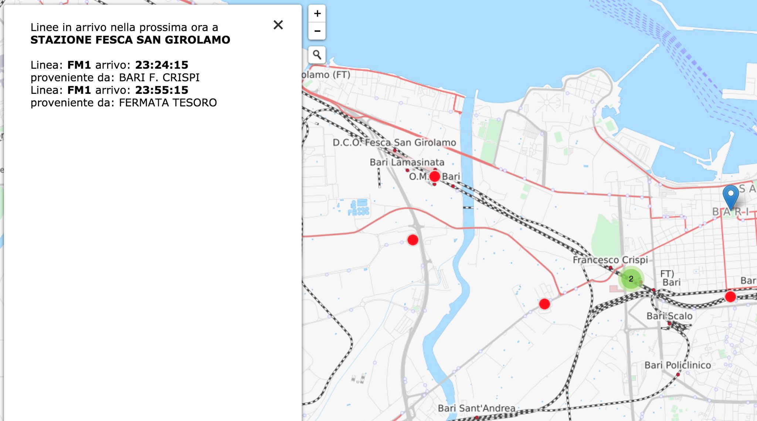
Task: Click the STAZIONE FESCA SAN GIROLAMO heading
Action: [x=130, y=40]
